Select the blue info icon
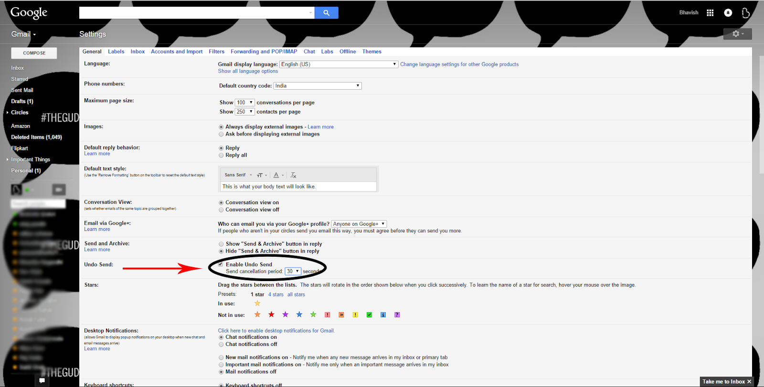Screen dimensions: 764x387 [x=383, y=315]
